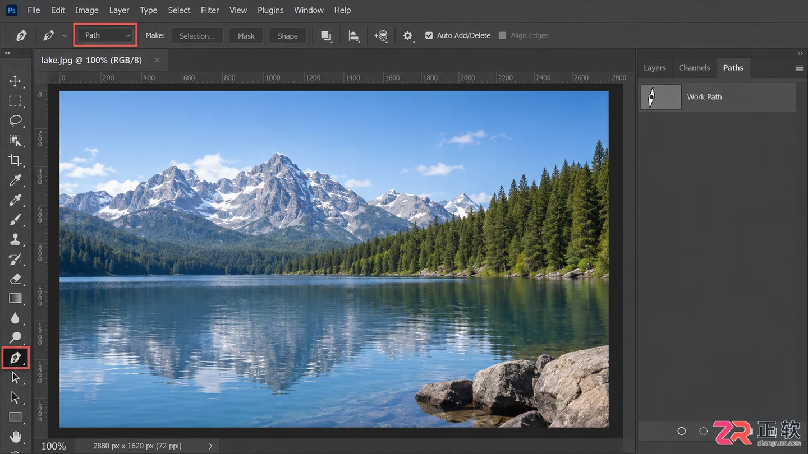Viewport: 808px width, 454px height.
Task: Select the Clone Stamp tool
Action: point(15,239)
